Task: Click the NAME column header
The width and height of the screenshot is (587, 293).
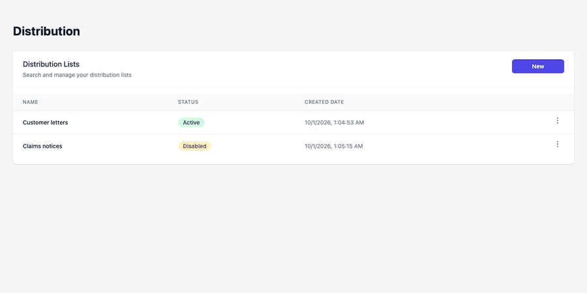Action: 30,102
